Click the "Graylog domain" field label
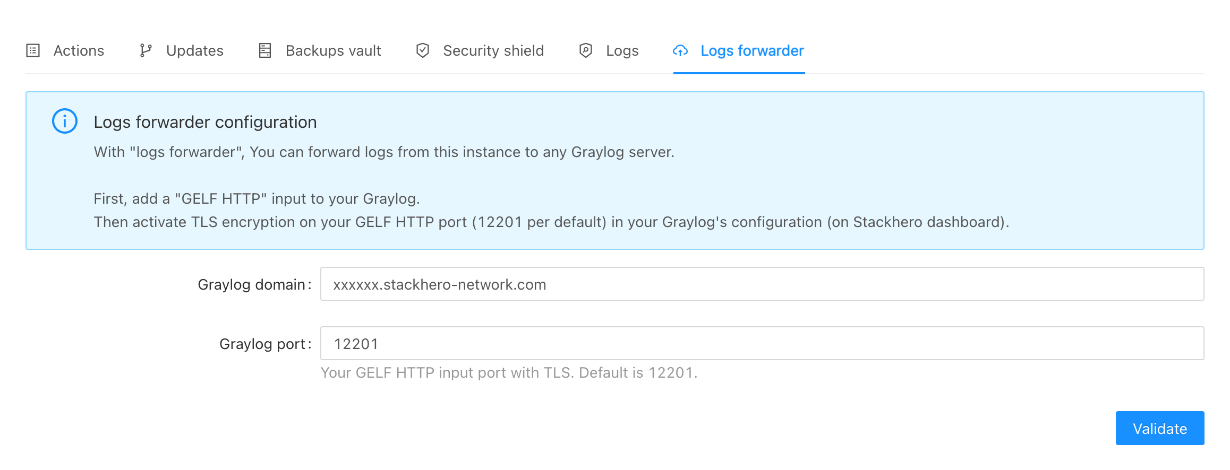Screen dimensions: 1230x470 click(251, 284)
